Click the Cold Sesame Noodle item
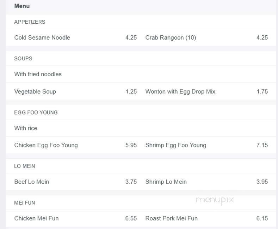278x229 pixels. pyautogui.click(x=42, y=37)
